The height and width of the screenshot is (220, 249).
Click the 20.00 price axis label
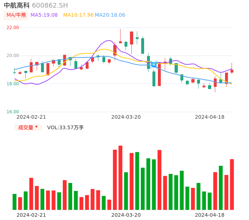tap(13, 56)
